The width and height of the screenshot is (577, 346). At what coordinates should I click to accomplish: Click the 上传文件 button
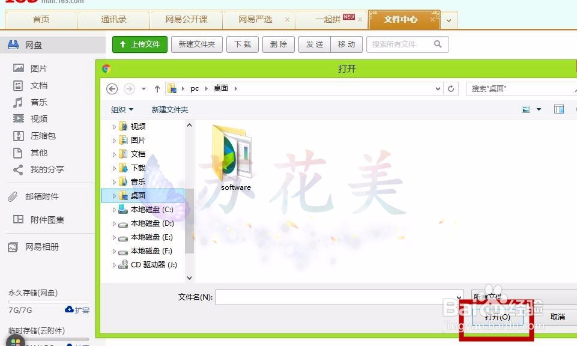tap(140, 44)
